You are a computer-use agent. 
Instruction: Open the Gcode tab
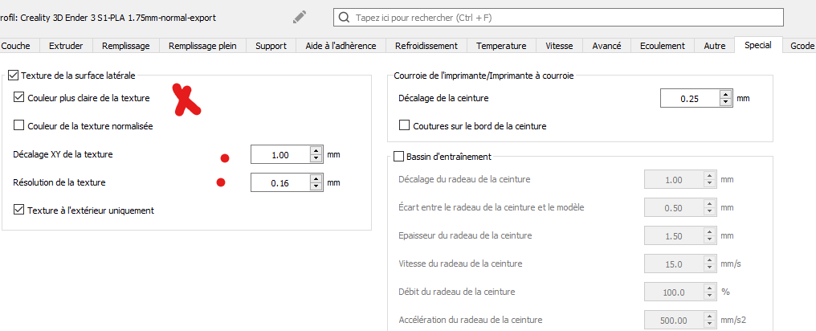click(x=802, y=46)
